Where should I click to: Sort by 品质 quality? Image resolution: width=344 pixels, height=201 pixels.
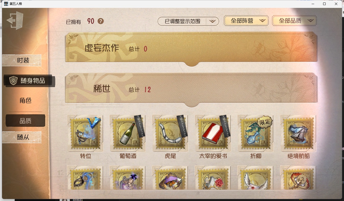(25, 121)
